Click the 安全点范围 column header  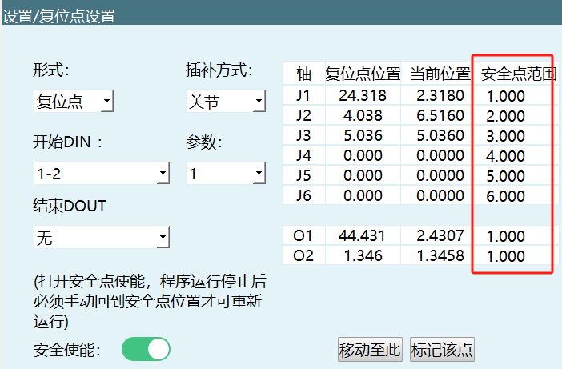click(519, 74)
